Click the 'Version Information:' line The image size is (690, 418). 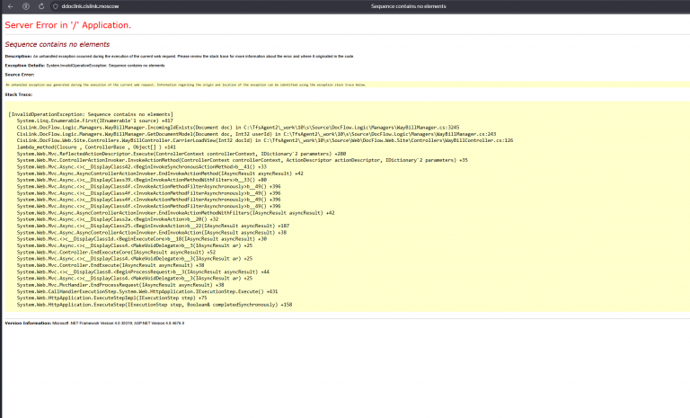pos(94,324)
